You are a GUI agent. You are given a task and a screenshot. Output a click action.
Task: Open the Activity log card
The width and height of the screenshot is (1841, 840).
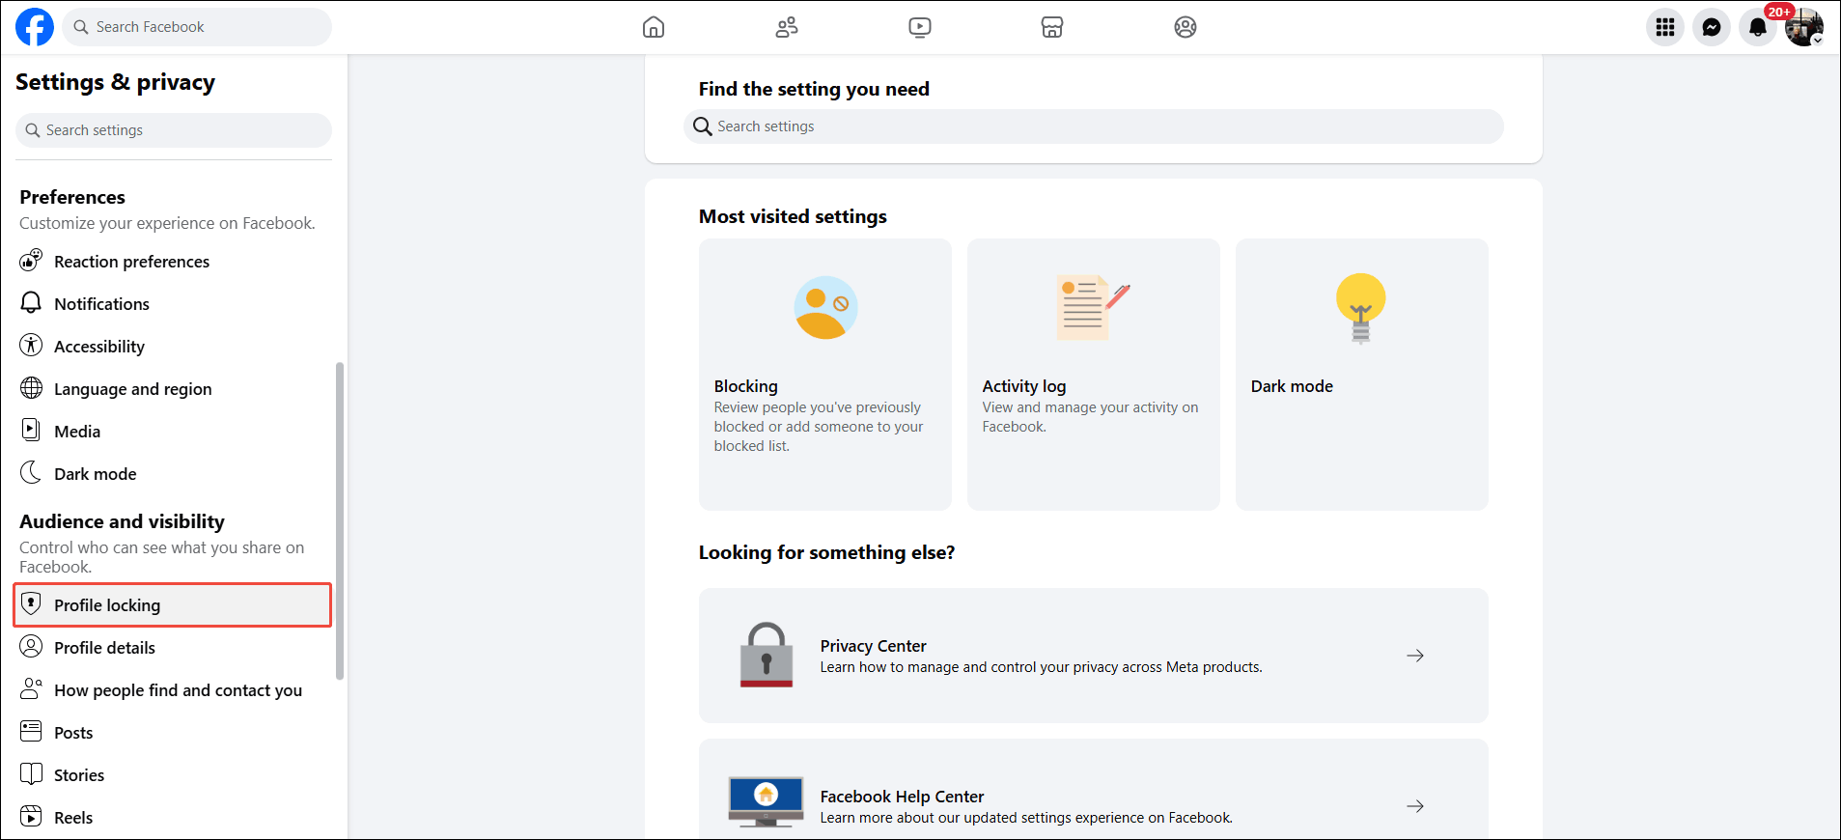pyautogui.click(x=1094, y=375)
